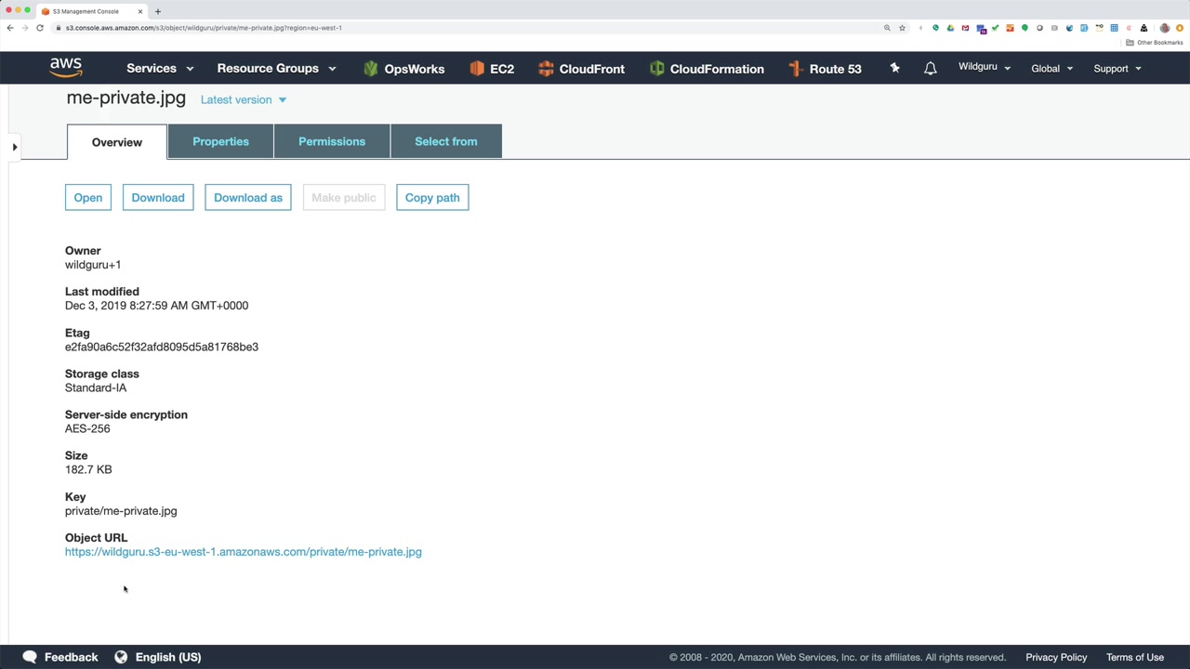Click the Copy path button
1190x669 pixels.
(x=432, y=198)
